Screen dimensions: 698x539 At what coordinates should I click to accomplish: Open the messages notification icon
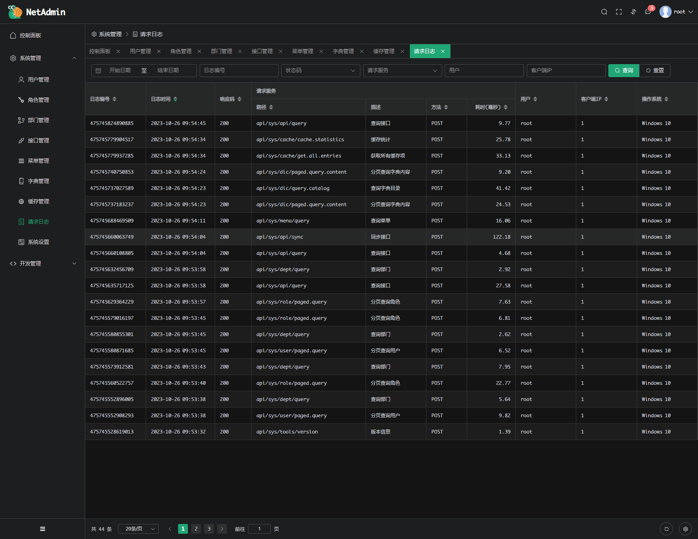pos(648,12)
